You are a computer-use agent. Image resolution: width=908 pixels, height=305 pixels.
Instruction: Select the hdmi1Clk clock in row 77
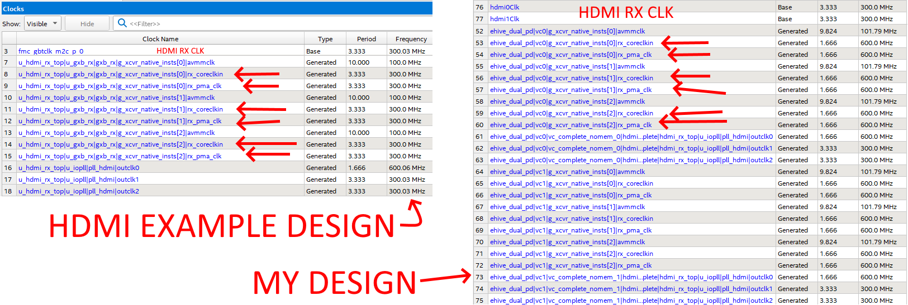pyautogui.click(x=505, y=19)
